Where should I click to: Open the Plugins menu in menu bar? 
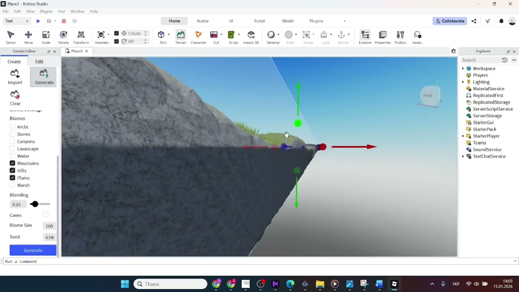click(46, 11)
